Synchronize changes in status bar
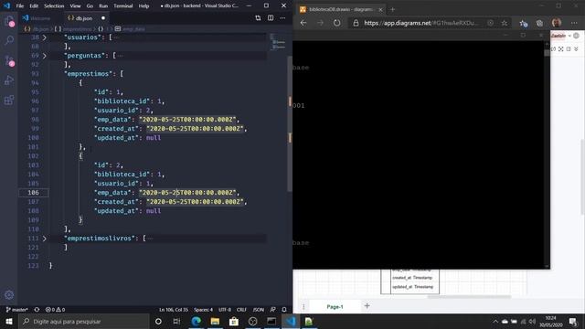585x329 pixels. pos(37,310)
